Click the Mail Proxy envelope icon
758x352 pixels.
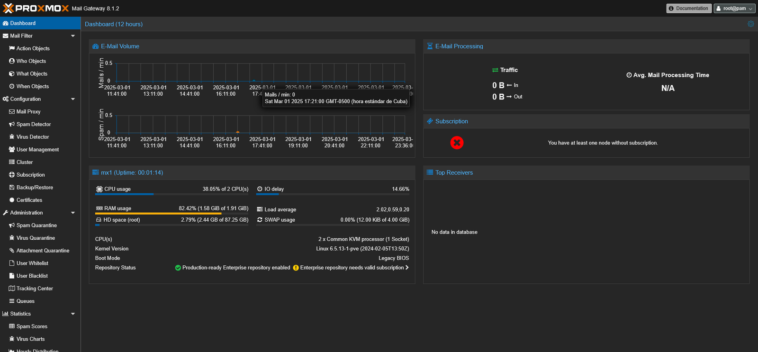point(12,112)
